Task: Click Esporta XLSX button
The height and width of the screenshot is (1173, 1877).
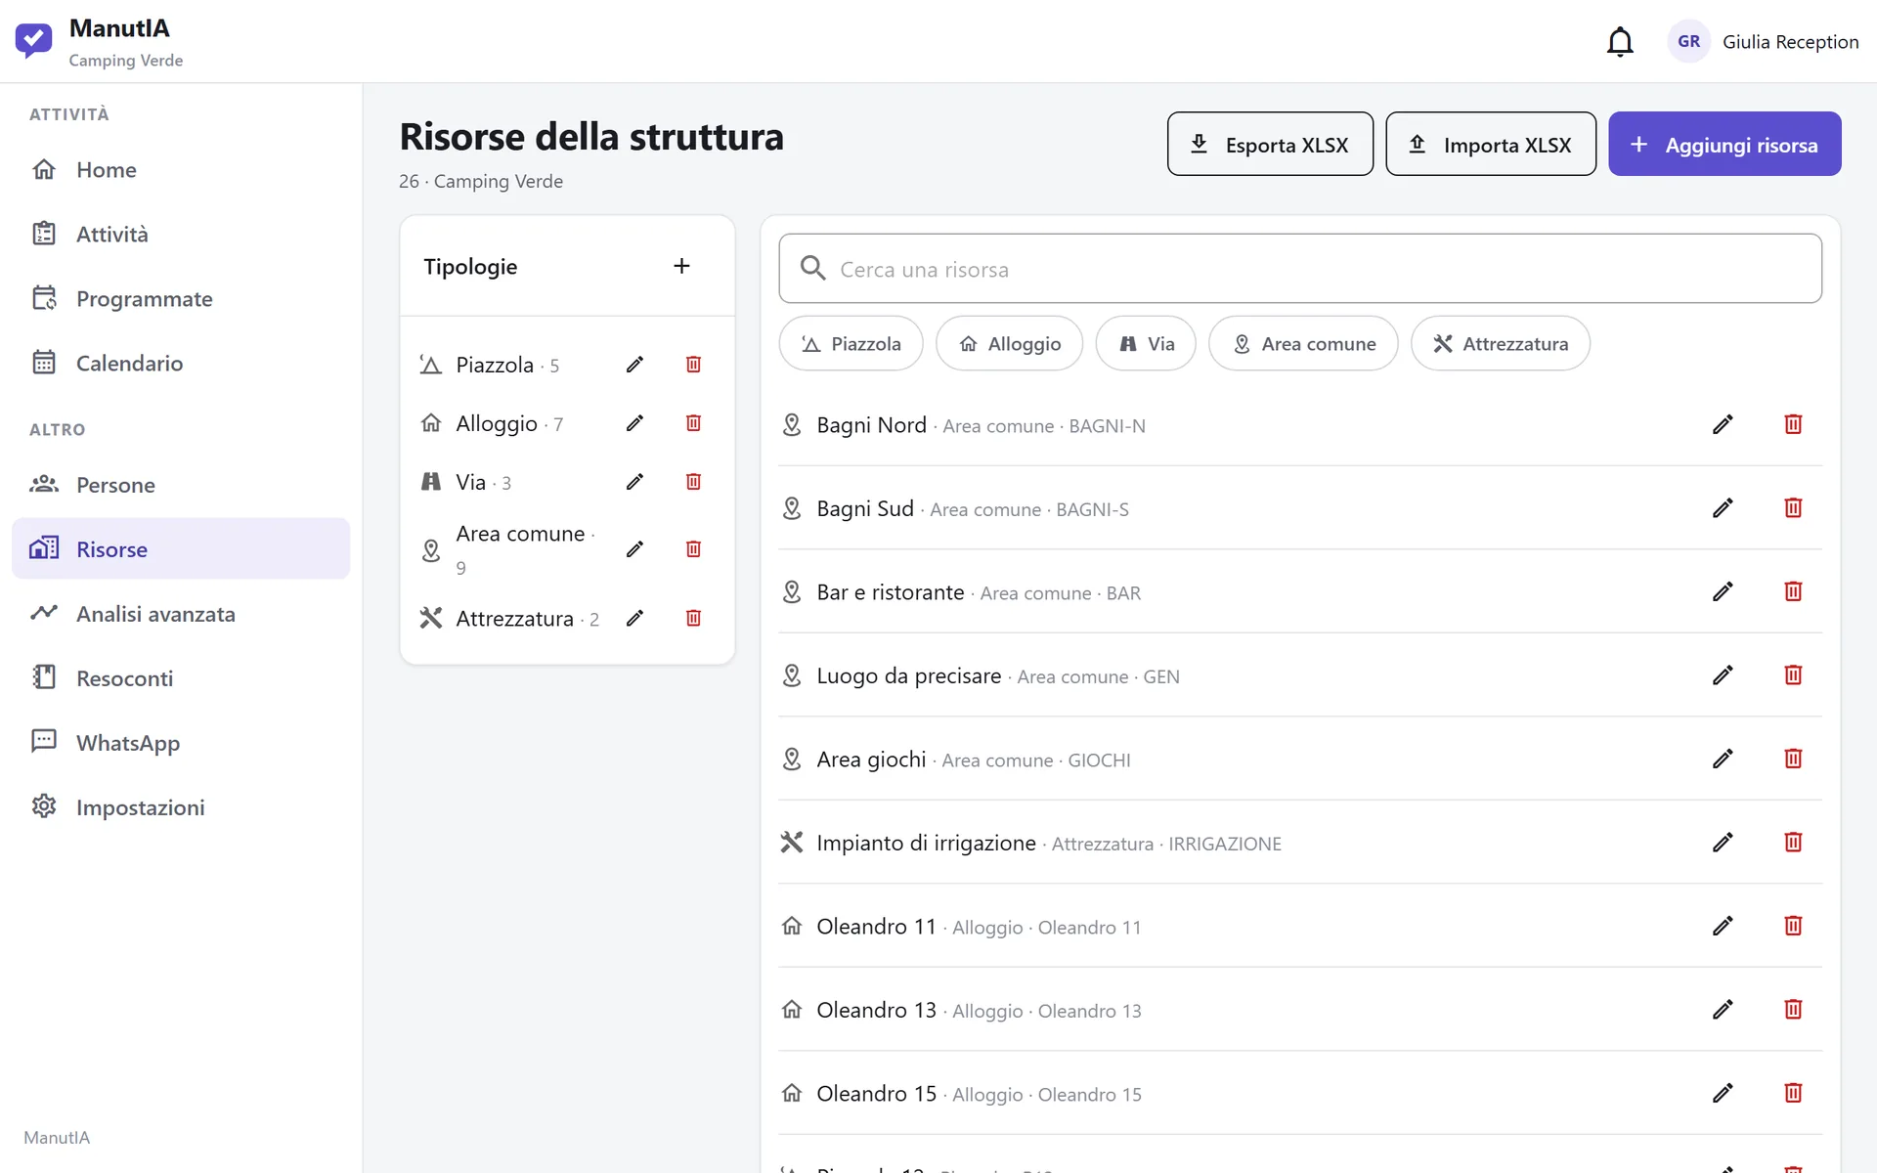Action: tap(1270, 144)
